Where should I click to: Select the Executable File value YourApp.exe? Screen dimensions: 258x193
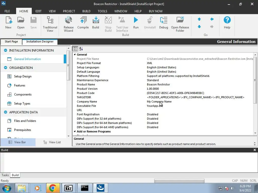(x=155, y=106)
